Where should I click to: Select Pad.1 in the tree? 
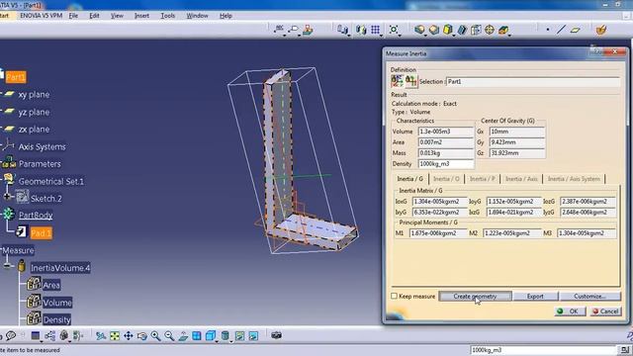tap(42, 233)
